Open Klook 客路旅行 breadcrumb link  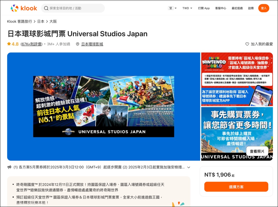click(19, 21)
